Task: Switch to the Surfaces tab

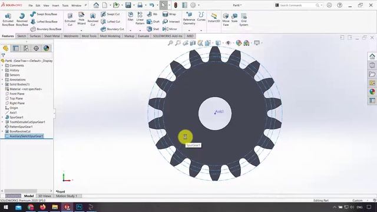Action: click(x=35, y=36)
